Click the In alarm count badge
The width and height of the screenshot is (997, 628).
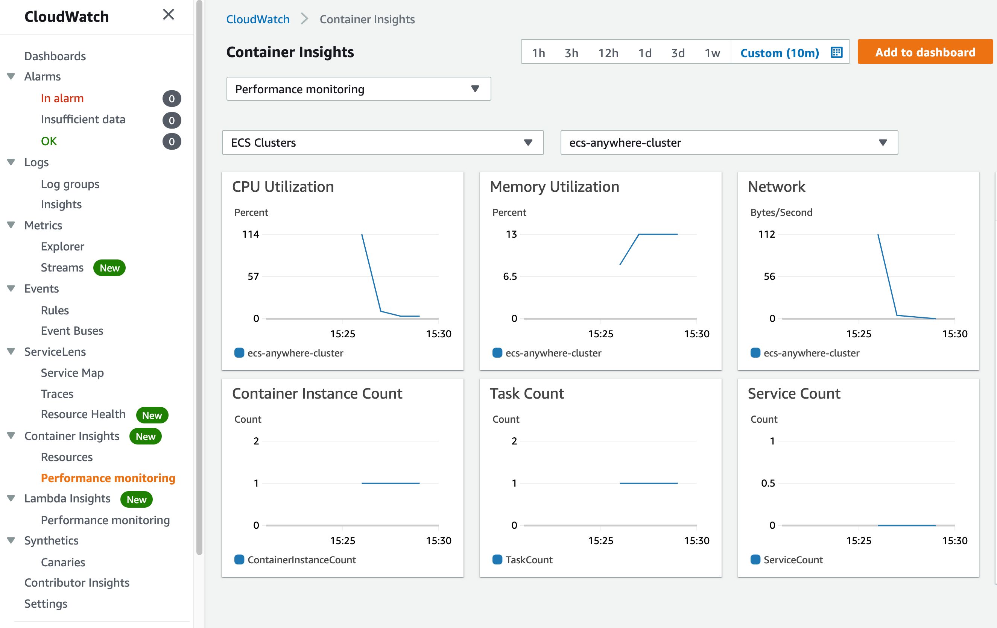[172, 99]
